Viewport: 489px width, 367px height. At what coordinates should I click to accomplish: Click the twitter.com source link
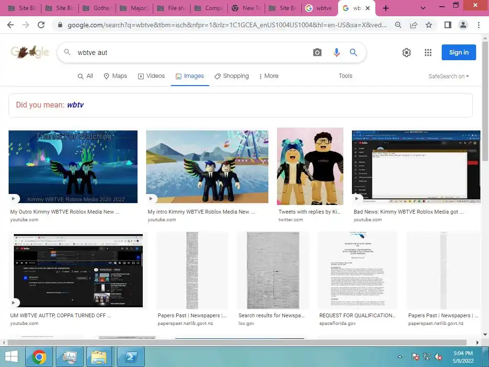click(x=291, y=220)
